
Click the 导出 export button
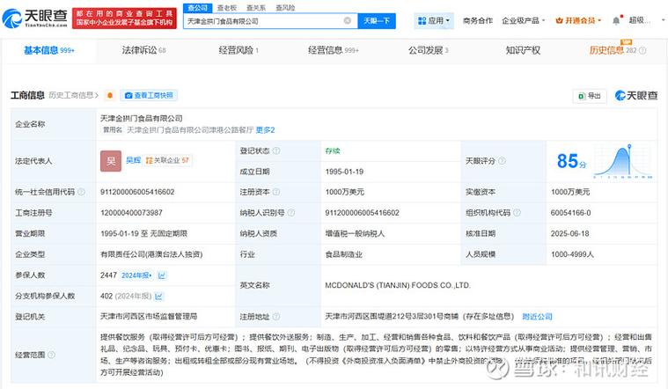click(x=590, y=96)
